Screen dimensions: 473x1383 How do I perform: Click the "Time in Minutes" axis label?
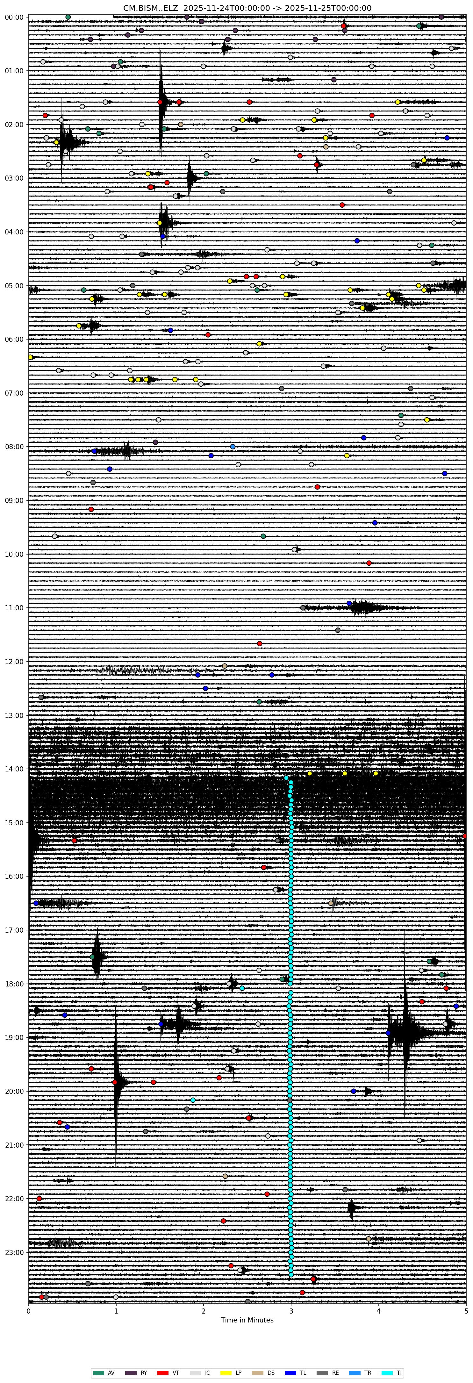(x=247, y=1320)
